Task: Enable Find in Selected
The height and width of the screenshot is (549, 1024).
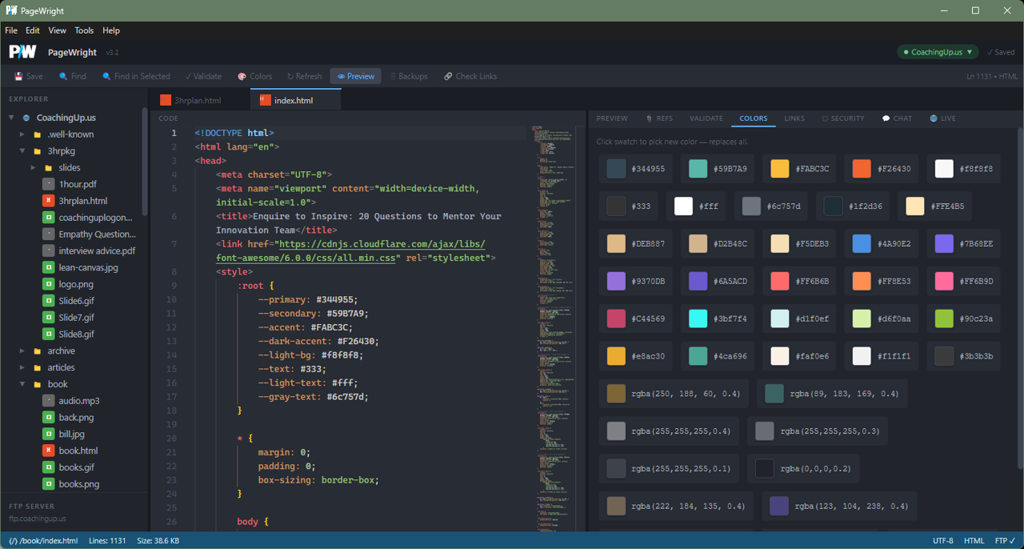Action: tap(136, 76)
